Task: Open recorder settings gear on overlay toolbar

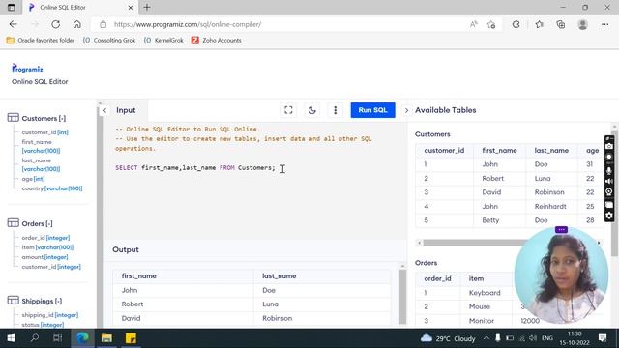Action: click(609, 216)
